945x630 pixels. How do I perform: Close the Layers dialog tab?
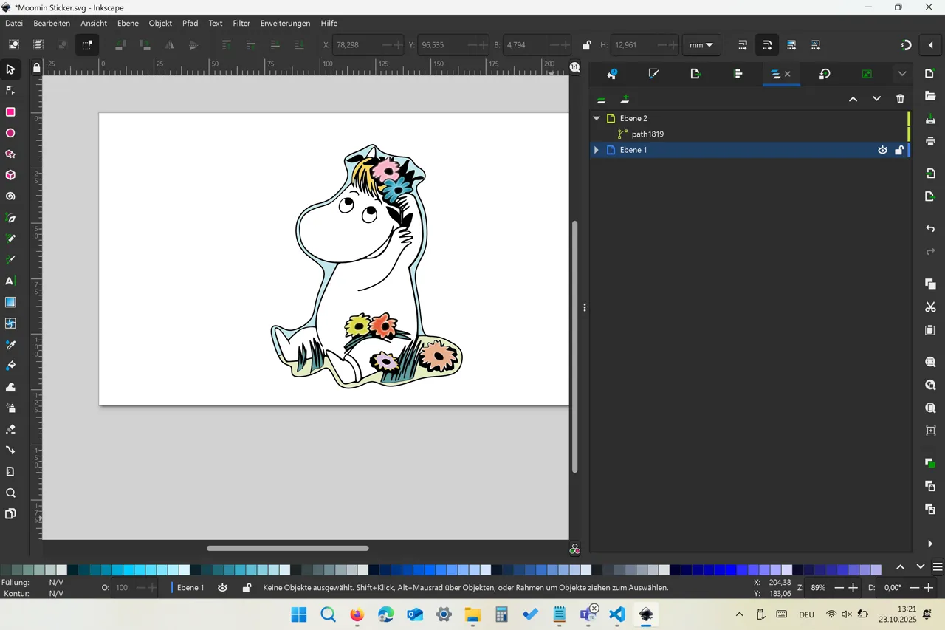pyautogui.click(x=788, y=74)
